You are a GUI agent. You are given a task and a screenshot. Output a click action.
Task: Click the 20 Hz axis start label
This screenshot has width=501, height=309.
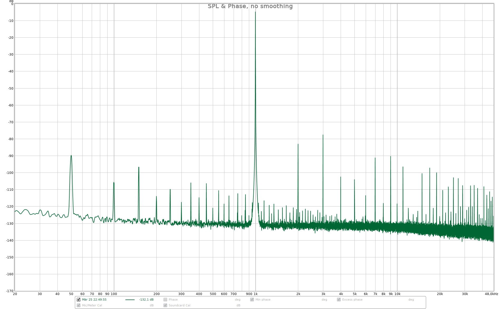15,294
